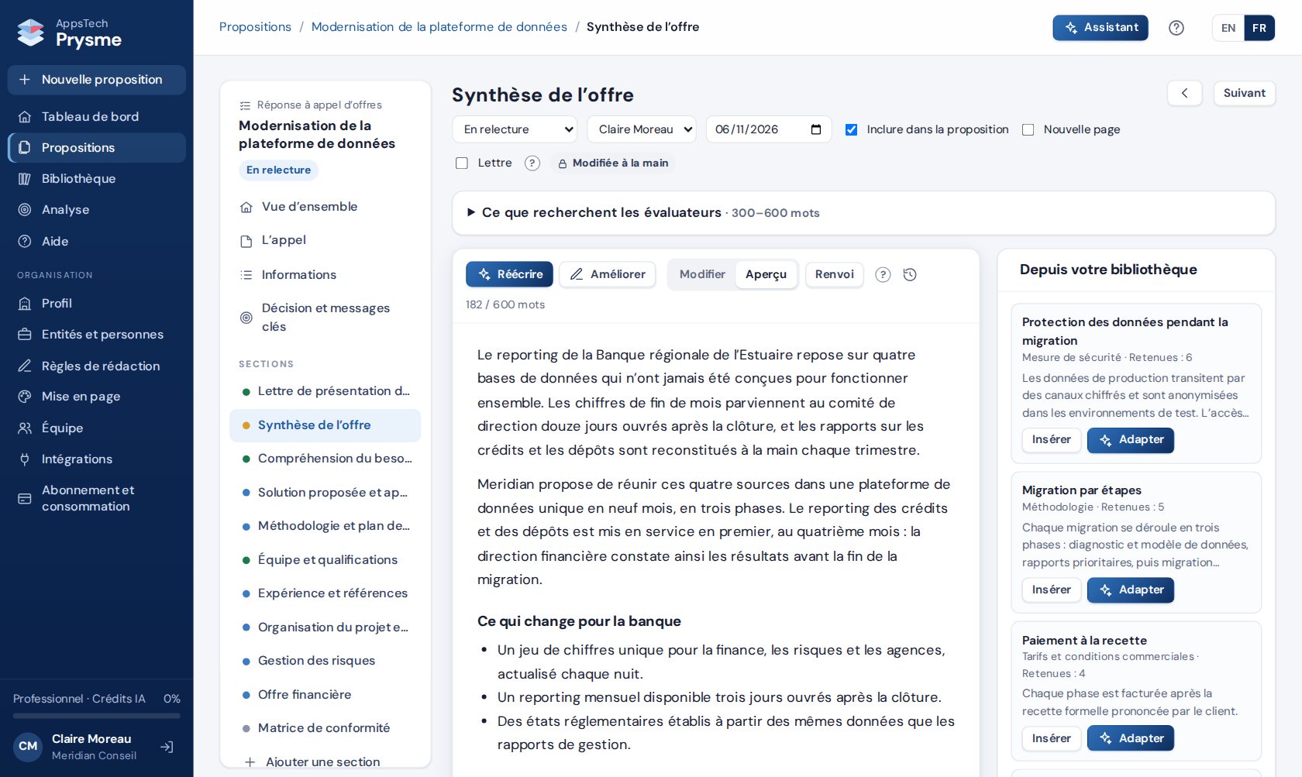This screenshot has width=1302, height=777.
Task: Open Mise en page settings
Action: 96,397
